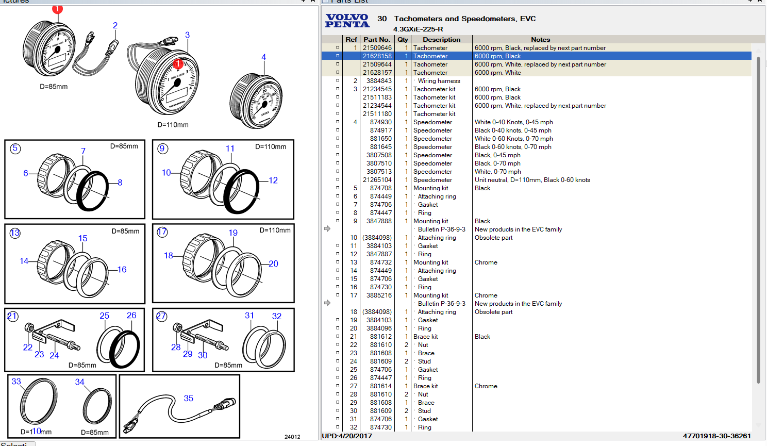The height and width of the screenshot is (446, 767).
Task: Select callout 15 in the chrome kit diagram
Action: [x=83, y=238]
